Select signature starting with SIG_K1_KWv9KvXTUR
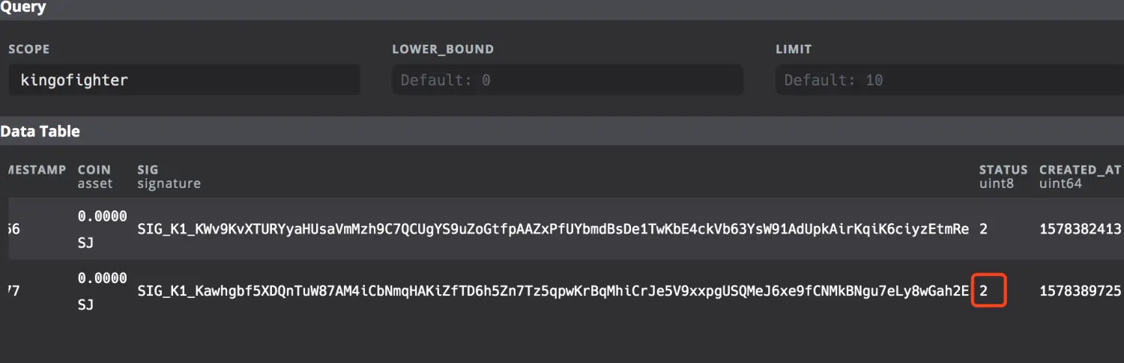Screen dimensions: 1124x363 tap(553, 228)
